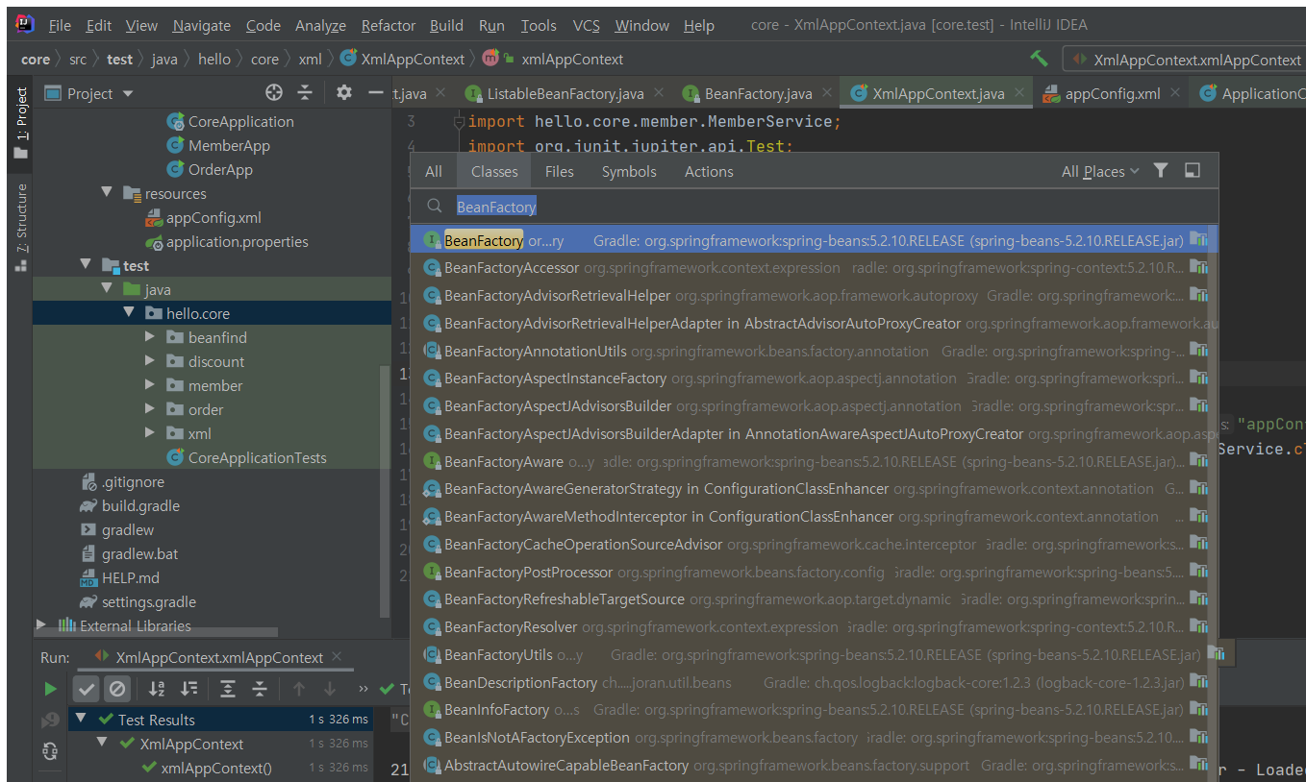Open the Refactor menu
Screen dimensions: 1306x782
389,26
